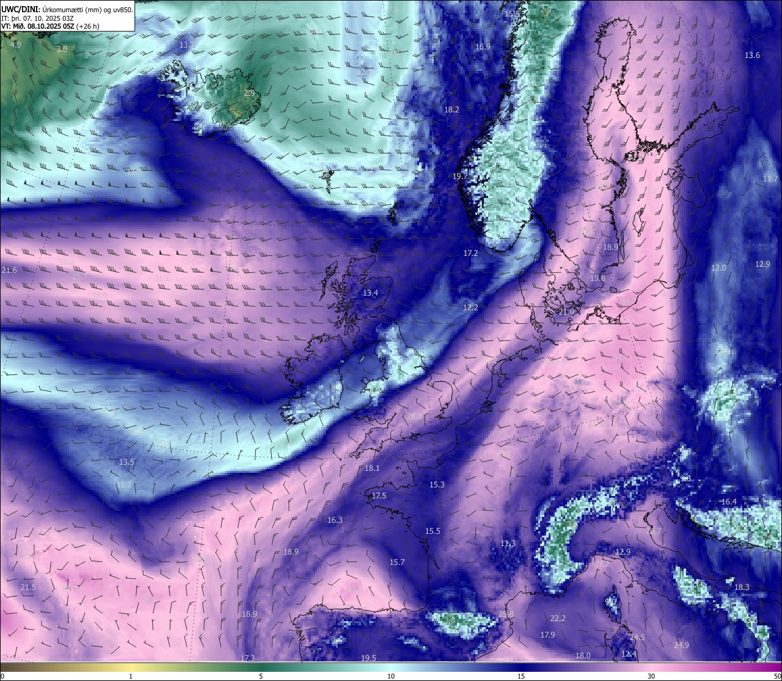This screenshot has height=681, width=782.
Task: Click the '10' tick label on the color scale
Action: [391, 676]
